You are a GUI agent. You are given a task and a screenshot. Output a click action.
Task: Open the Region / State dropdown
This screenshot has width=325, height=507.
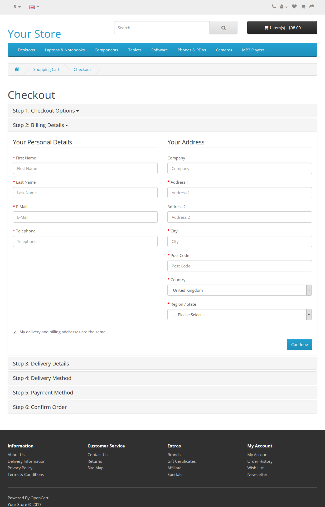(239, 315)
